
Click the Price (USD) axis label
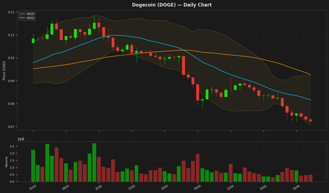point(4,70)
